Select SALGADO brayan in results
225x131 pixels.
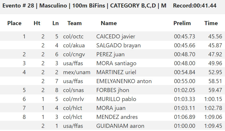coord(118,45)
